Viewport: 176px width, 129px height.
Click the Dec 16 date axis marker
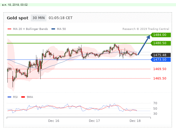coord(54,121)
